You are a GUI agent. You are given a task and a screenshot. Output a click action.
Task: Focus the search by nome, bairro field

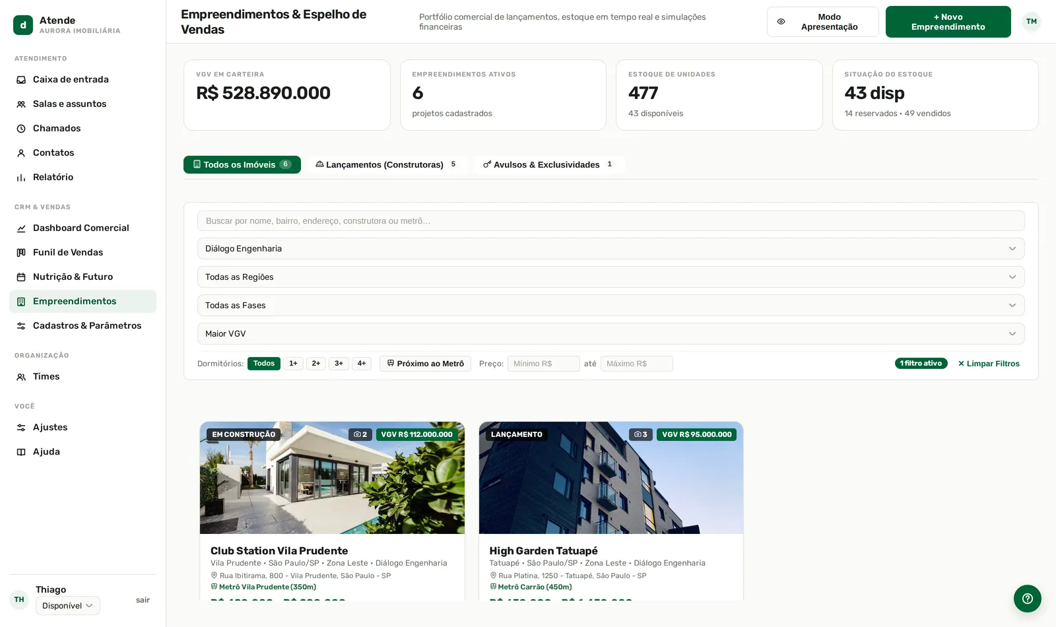click(611, 221)
